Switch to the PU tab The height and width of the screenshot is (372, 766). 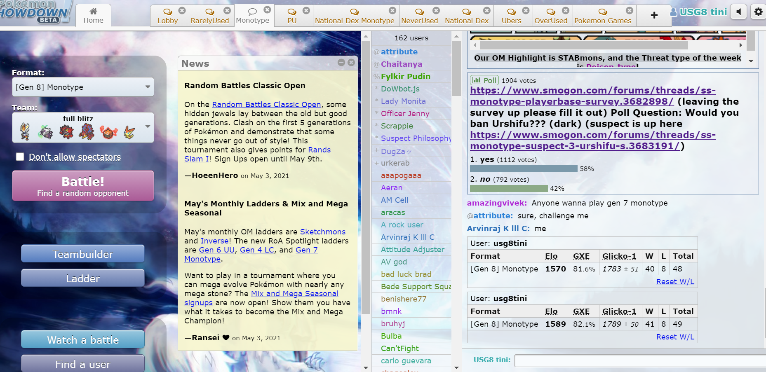click(292, 16)
